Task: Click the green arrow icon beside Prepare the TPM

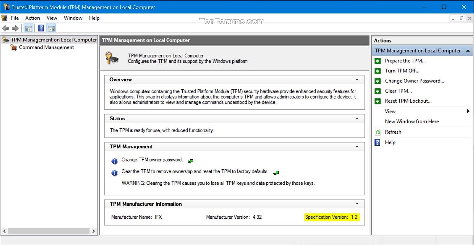Action: tap(378, 61)
